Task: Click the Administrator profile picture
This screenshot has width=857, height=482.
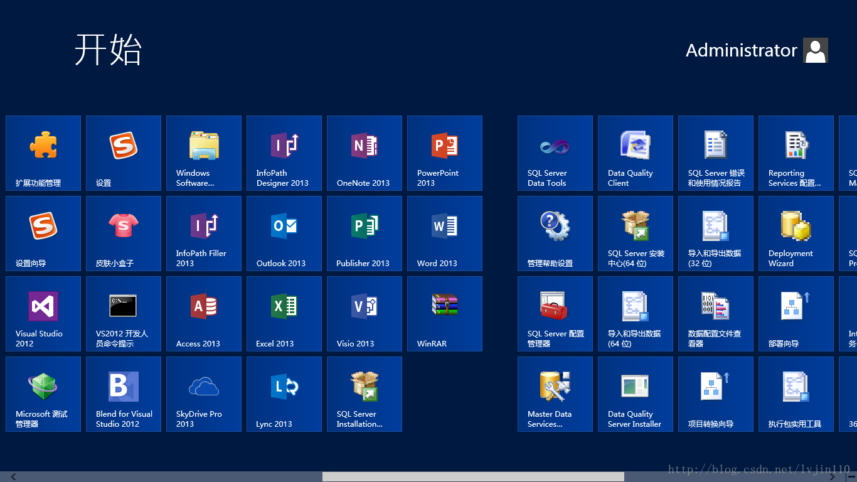Action: (816, 50)
